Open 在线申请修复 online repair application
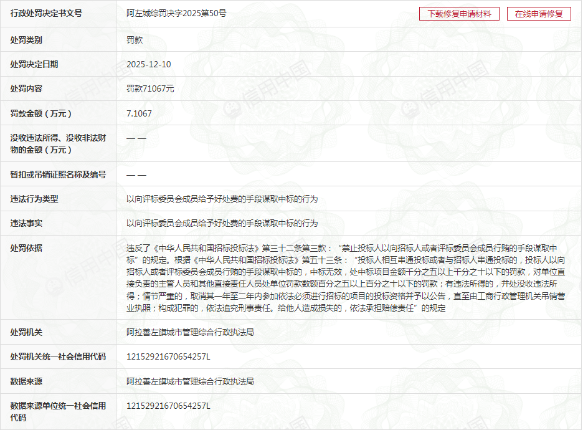The image size is (583, 430). coord(539,14)
